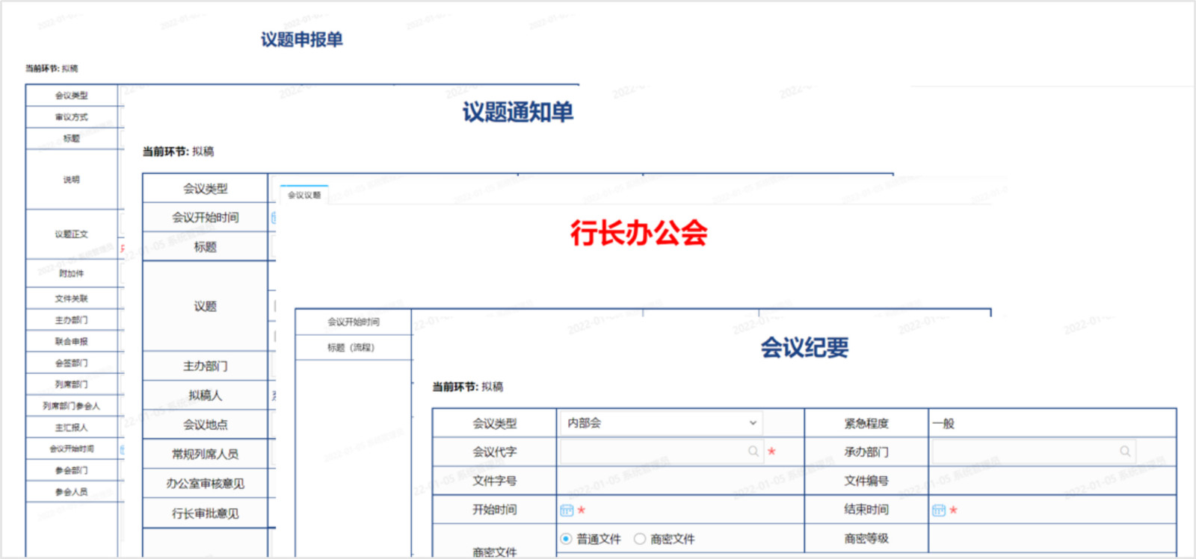
Task: Select the 商密文件 radio button
Action: tap(640, 539)
